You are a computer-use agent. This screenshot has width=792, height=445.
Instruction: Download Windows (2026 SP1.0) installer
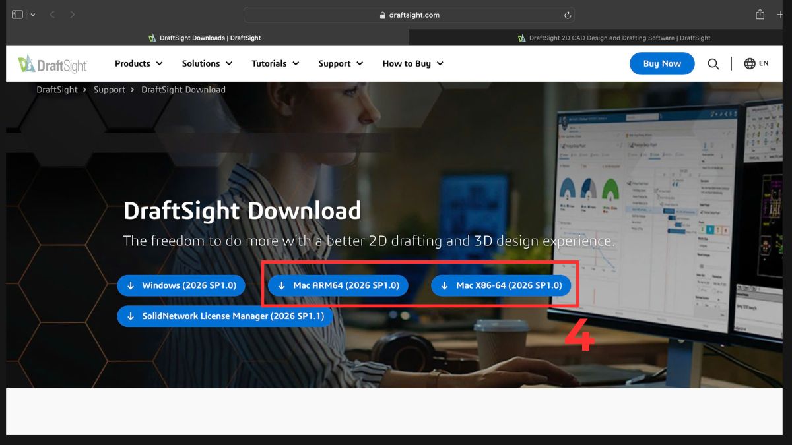[181, 285]
